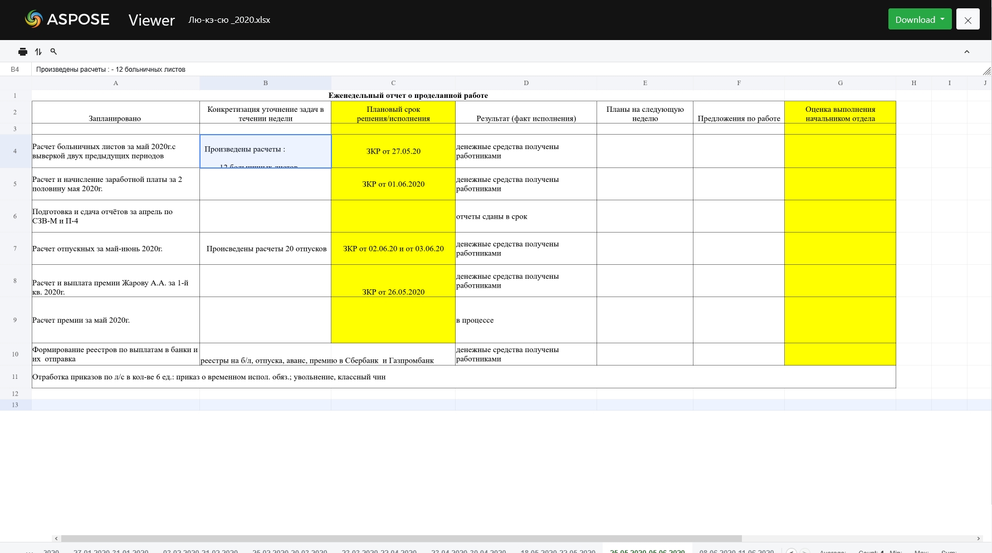Screen dimensions: 992x553
Task: Collapse toolbar using chevron up arrow
Action: click(x=966, y=52)
